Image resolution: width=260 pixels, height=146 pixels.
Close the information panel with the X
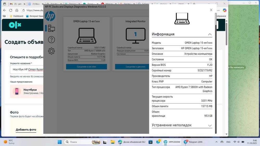click(211, 10)
